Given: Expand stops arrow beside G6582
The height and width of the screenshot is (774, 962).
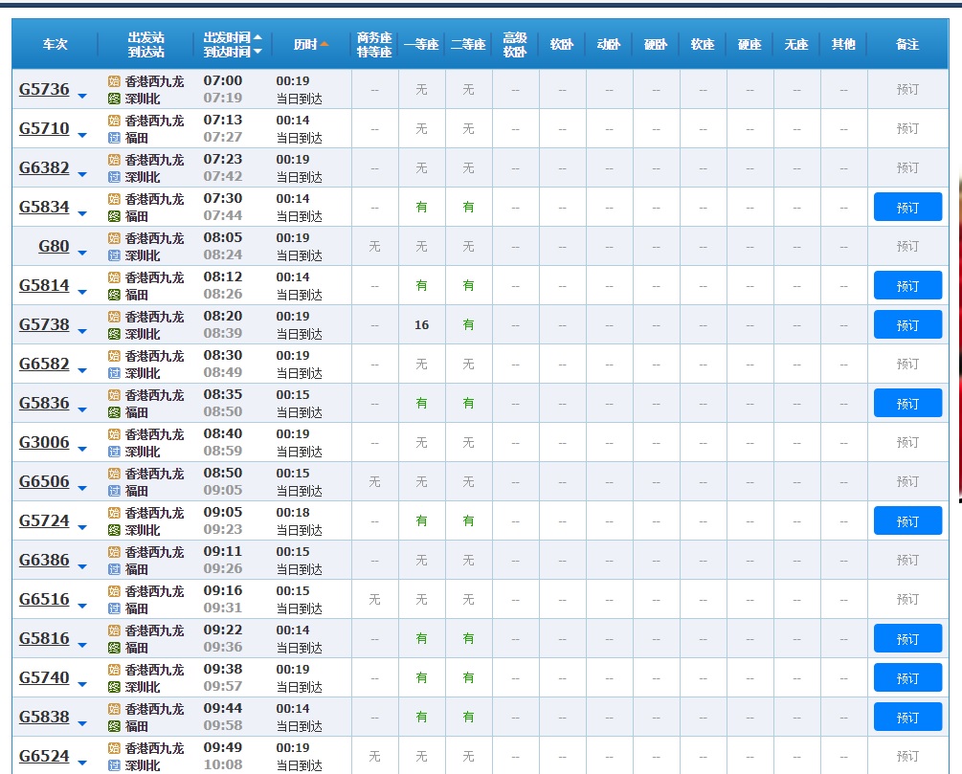Looking at the screenshot, I should click(x=82, y=371).
